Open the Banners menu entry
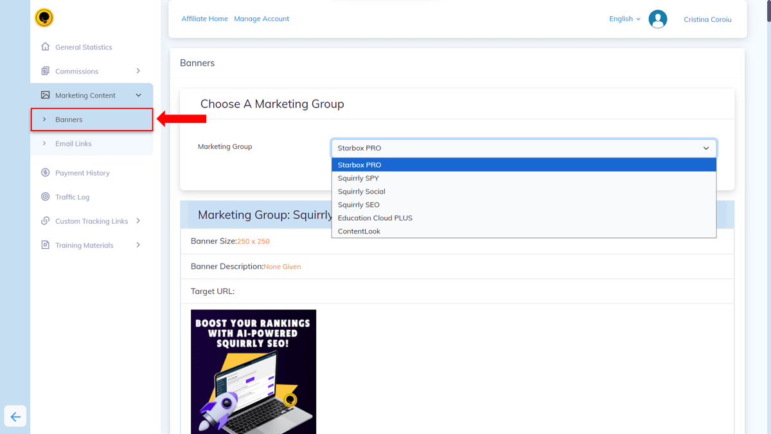This screenshot has width=771, height=434. point(92,120)
